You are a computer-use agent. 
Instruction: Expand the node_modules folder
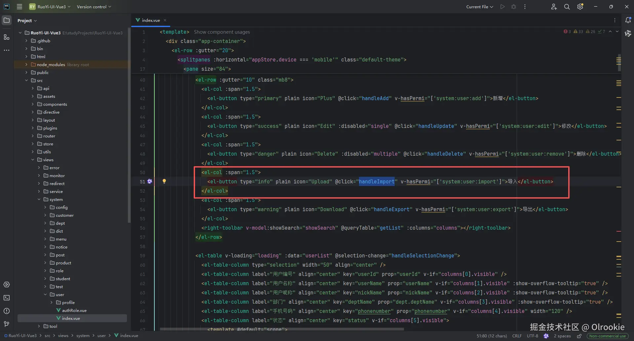26,64
